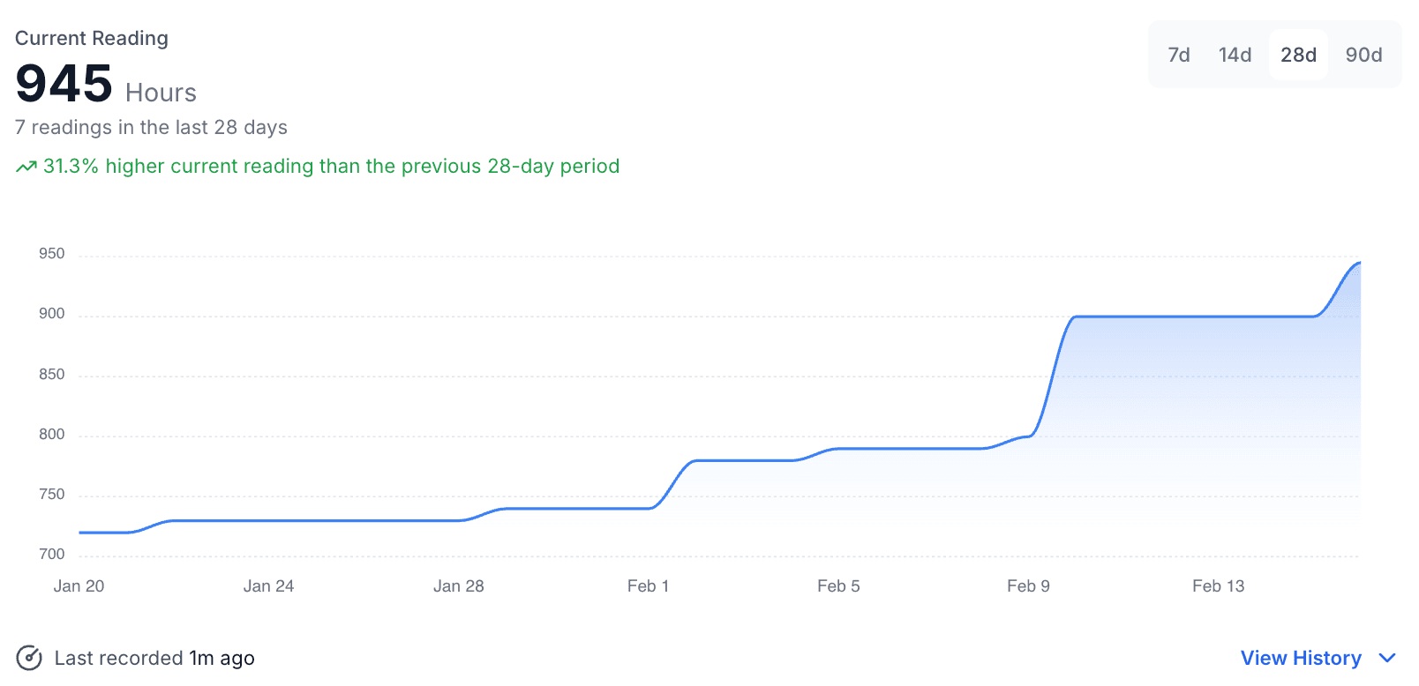The height and width of the screenshot is (686, 1419).
Task: Click the 750 y-axis label
Action: click(51, 495)
